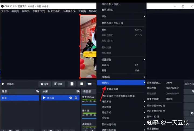Choose 重命名 F2 in context menu
This screenshot has width=194, height=131.
[x=121, y=65]
